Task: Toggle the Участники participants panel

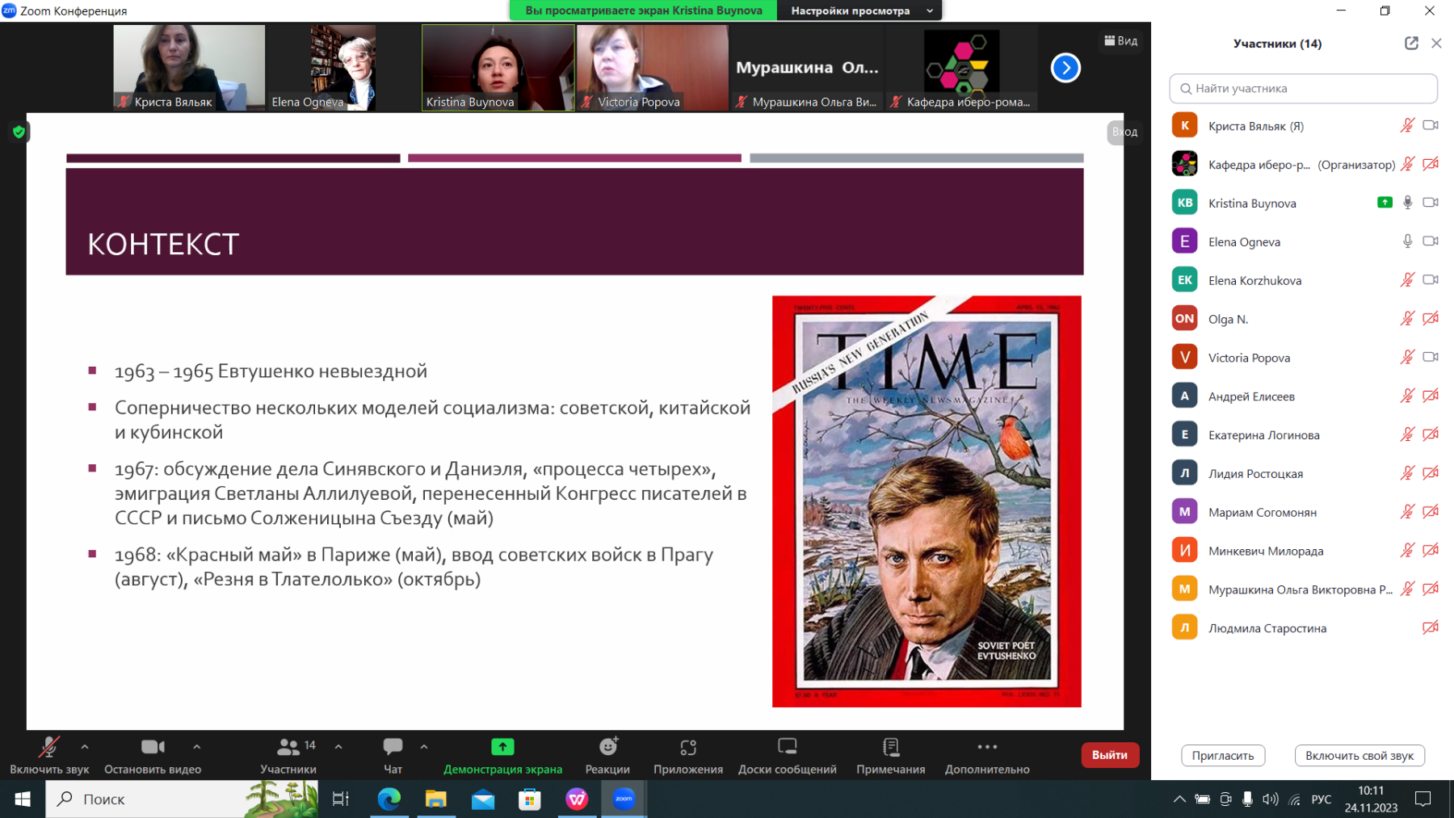Action: click(x=288, y=756)
